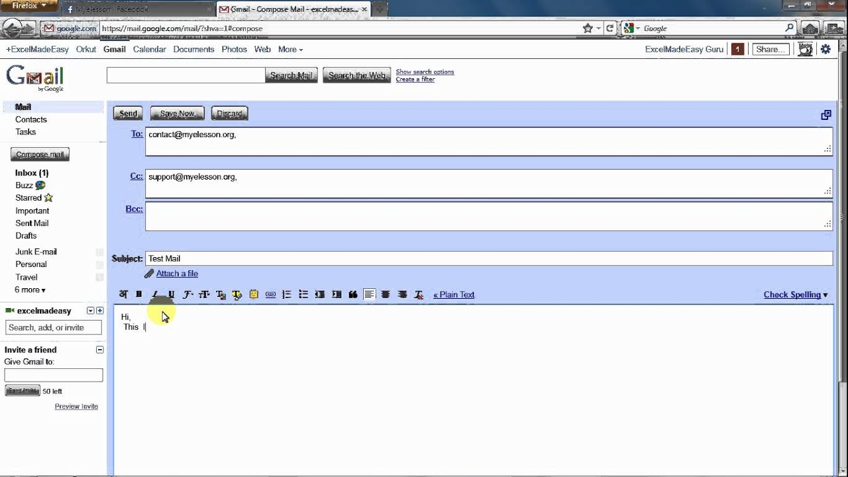Open +ExcelMadeEasy profile link
Image resolution: width=848 pixels, height=477 pixels.
point(37,49)
